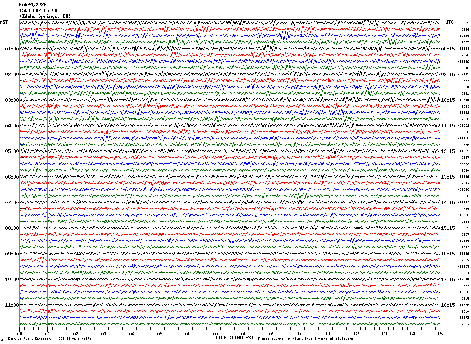Select the 07:00 MST row label
Screen dimensions: 471x344
(x=12, y=203)
